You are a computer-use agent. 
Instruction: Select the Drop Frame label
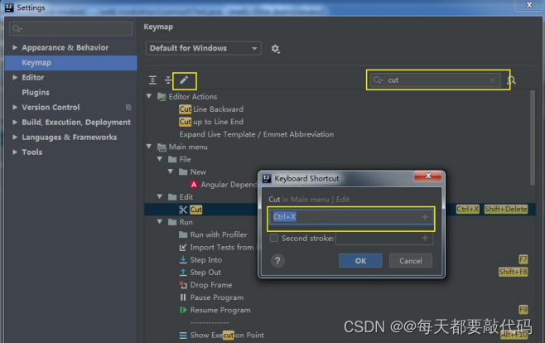click(211, 285)
